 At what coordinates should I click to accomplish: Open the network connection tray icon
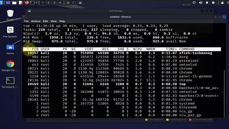coord(194,3)
